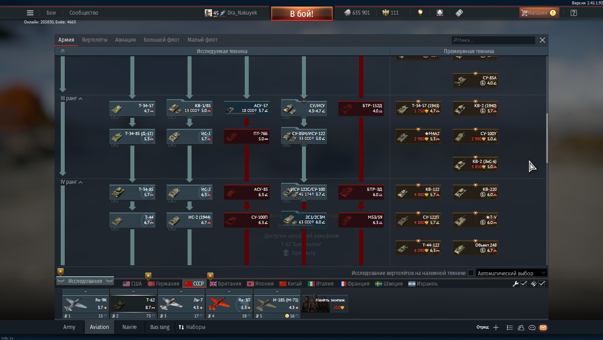Click the Dra_Nakuyek player profile
This screenshot has width=603, height=340.
tap(231, 13)
